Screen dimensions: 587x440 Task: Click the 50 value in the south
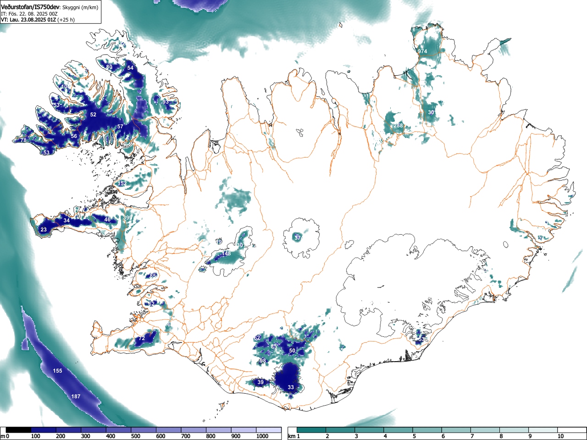pyautogui.click(x=292, y=351)
